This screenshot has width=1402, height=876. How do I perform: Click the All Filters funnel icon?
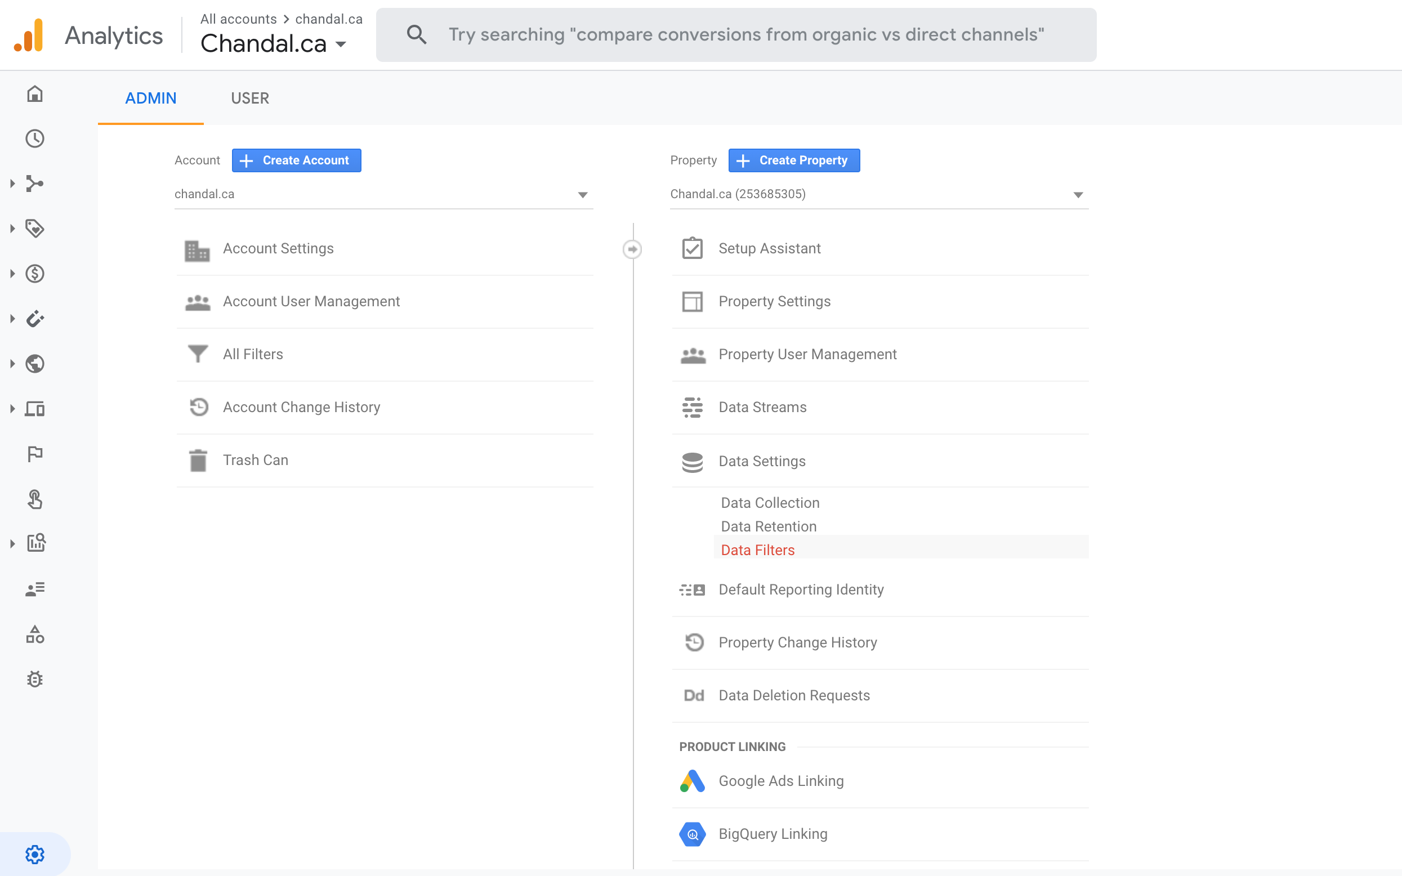[198, 353]
